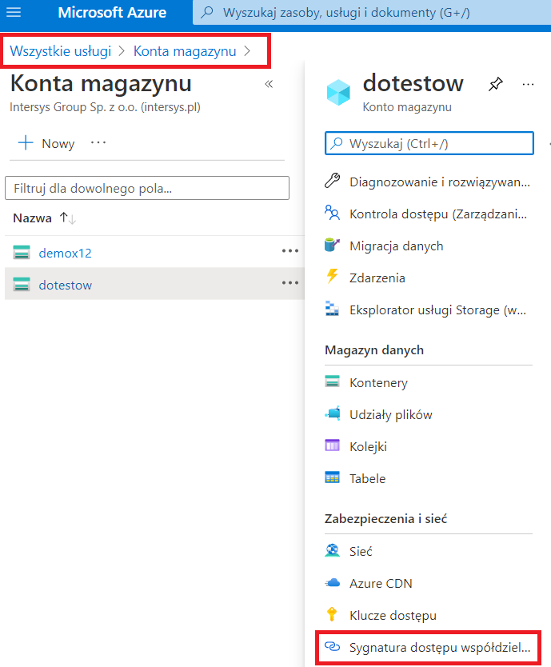Image resolution: width=551 pixels, height=667 pixels.
Task: Click the Kolejki queue icon
Action: 333,445
